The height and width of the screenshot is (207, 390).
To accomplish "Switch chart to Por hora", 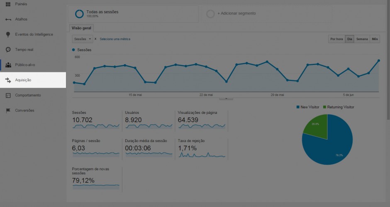I will 336,39.
